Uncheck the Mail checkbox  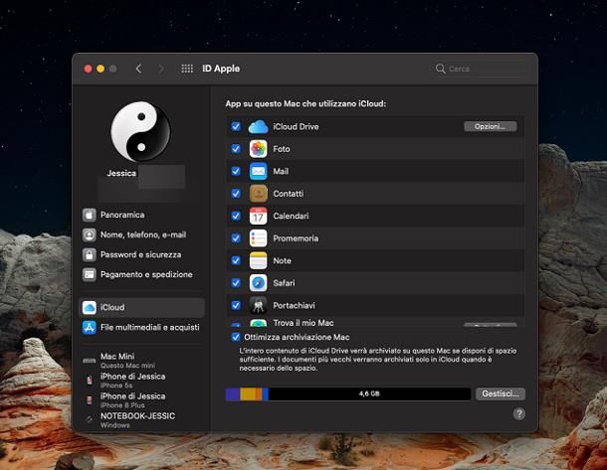coord(236,171)
